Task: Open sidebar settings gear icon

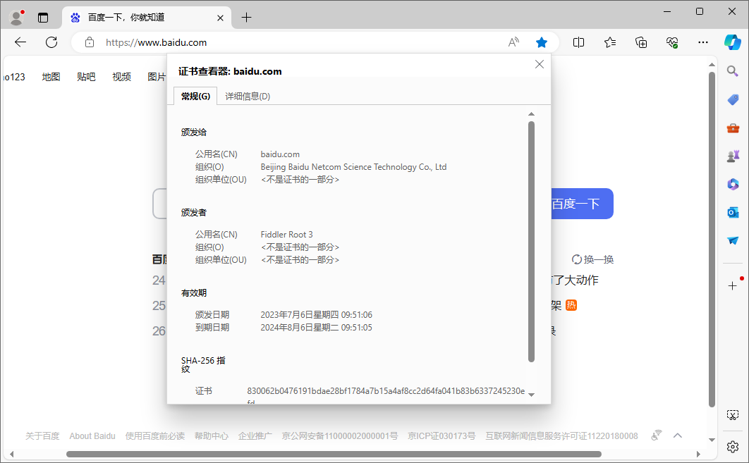Action: click(x=733, y=447)
